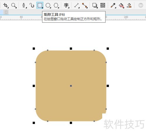Screen dimensions: 146x135
Task: Select the Zoom magnifier tool
Action: pyautogui.click(x=14, y=5)
